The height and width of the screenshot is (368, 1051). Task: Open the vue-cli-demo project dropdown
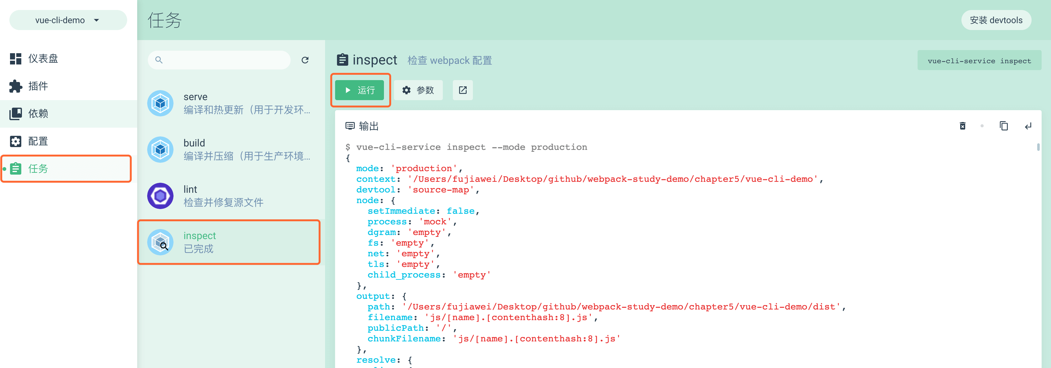68,20
